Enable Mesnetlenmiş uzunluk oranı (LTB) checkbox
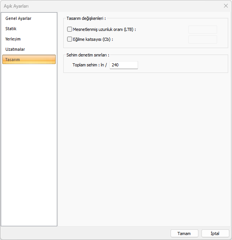232x240 pixels. click(x=69, y=29)
